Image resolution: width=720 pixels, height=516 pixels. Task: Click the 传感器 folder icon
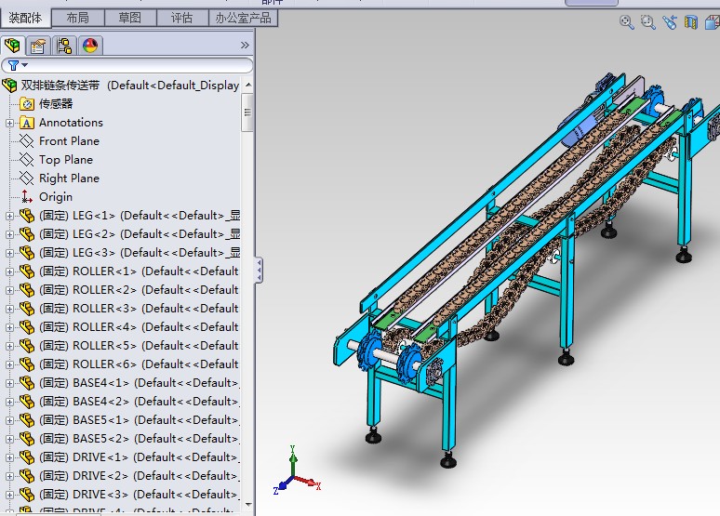[x=27, y=104]
